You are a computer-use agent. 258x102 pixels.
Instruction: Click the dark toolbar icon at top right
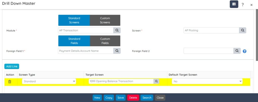234,4
